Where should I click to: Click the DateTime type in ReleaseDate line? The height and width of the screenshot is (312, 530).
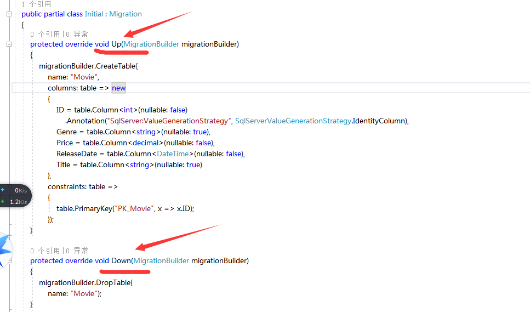pyautogui.click(x=173, y=154)
